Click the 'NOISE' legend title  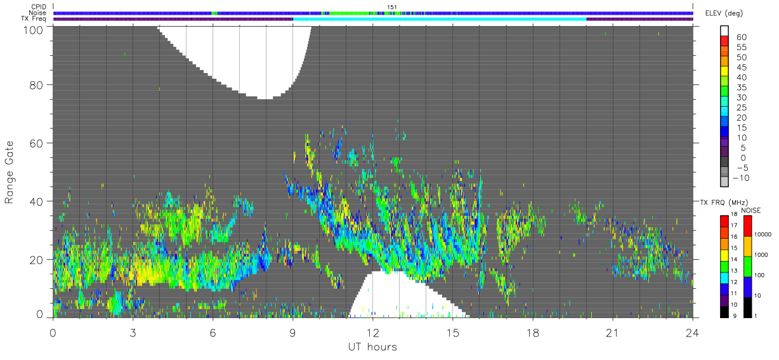pyautogui.click(x=750, y=210)
